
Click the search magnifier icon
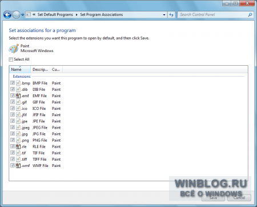coord(250,14)
